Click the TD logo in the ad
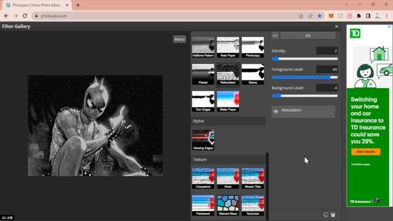 355,33
